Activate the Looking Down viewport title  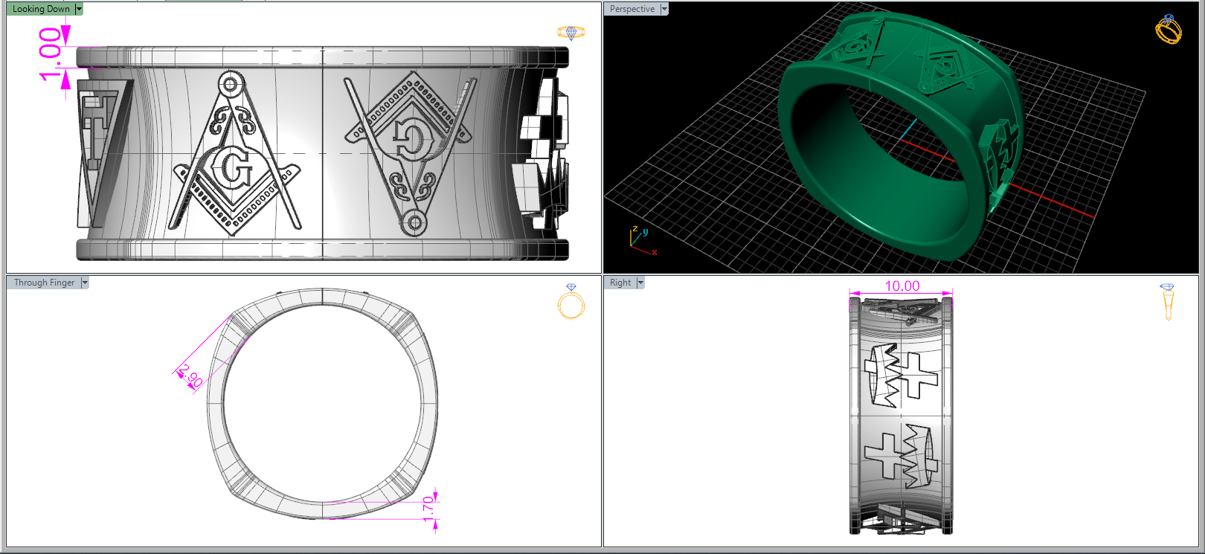pyautogui.click(x=41, y=9)
